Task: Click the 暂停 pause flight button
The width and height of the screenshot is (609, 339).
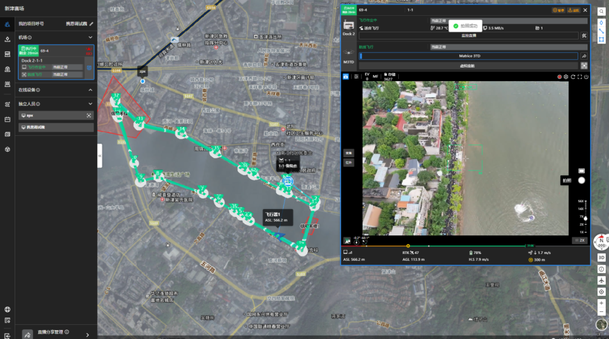Action: click(x=559, y=10)
